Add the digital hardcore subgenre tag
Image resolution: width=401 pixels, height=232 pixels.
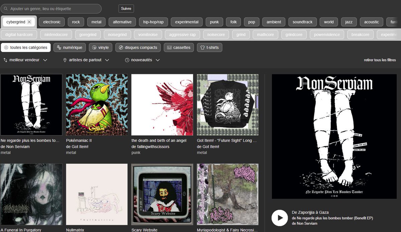tap(19, 35)
